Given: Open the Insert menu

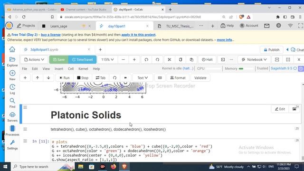Looking at the screenshot, I should click(59, 68).
